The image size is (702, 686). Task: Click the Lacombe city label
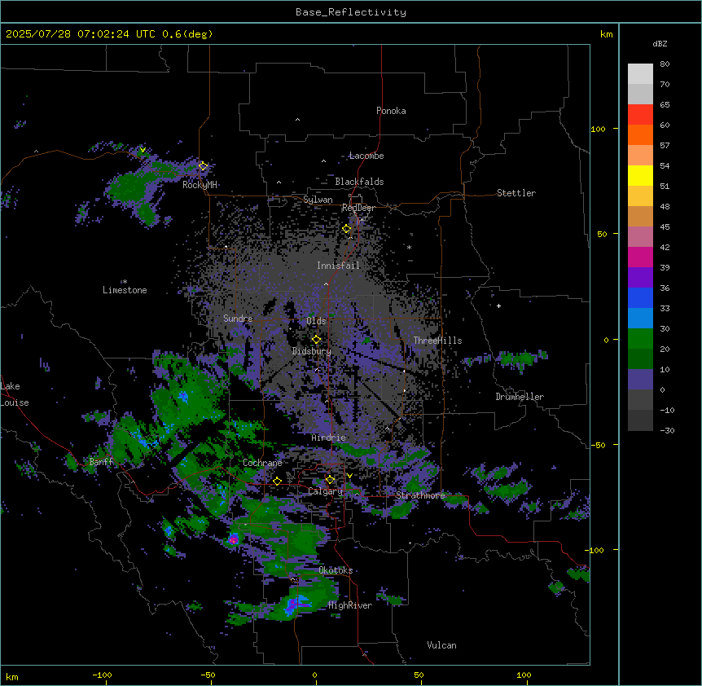pyautogui.click(x=366, y=156)
